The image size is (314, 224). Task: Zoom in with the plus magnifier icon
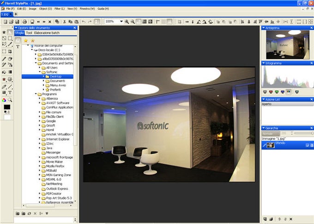127,22
